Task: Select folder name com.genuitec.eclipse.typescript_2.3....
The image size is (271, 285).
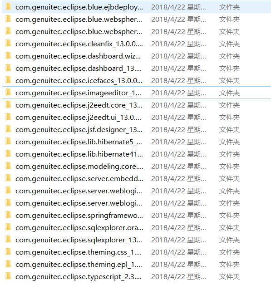Action: 79,277
